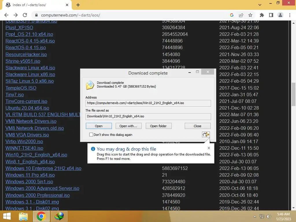Open Slackware Linux x64.iso link
The image size is (296, 222).
[x=30, y=68]
